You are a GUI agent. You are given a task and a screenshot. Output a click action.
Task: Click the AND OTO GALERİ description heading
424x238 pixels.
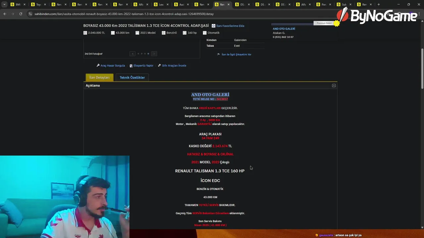210,95
